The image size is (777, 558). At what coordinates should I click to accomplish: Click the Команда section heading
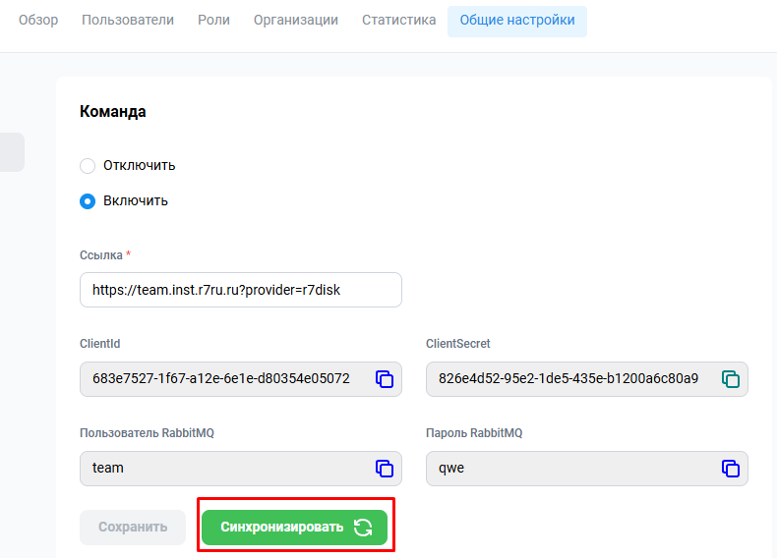pyautogui.click(x=113, y=112)
